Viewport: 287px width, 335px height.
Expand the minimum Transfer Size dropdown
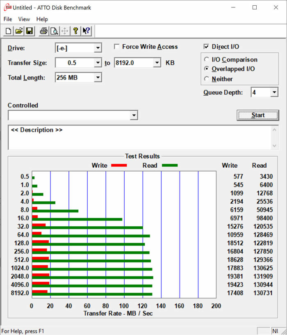pyautogui.click(x=98, y=63)
